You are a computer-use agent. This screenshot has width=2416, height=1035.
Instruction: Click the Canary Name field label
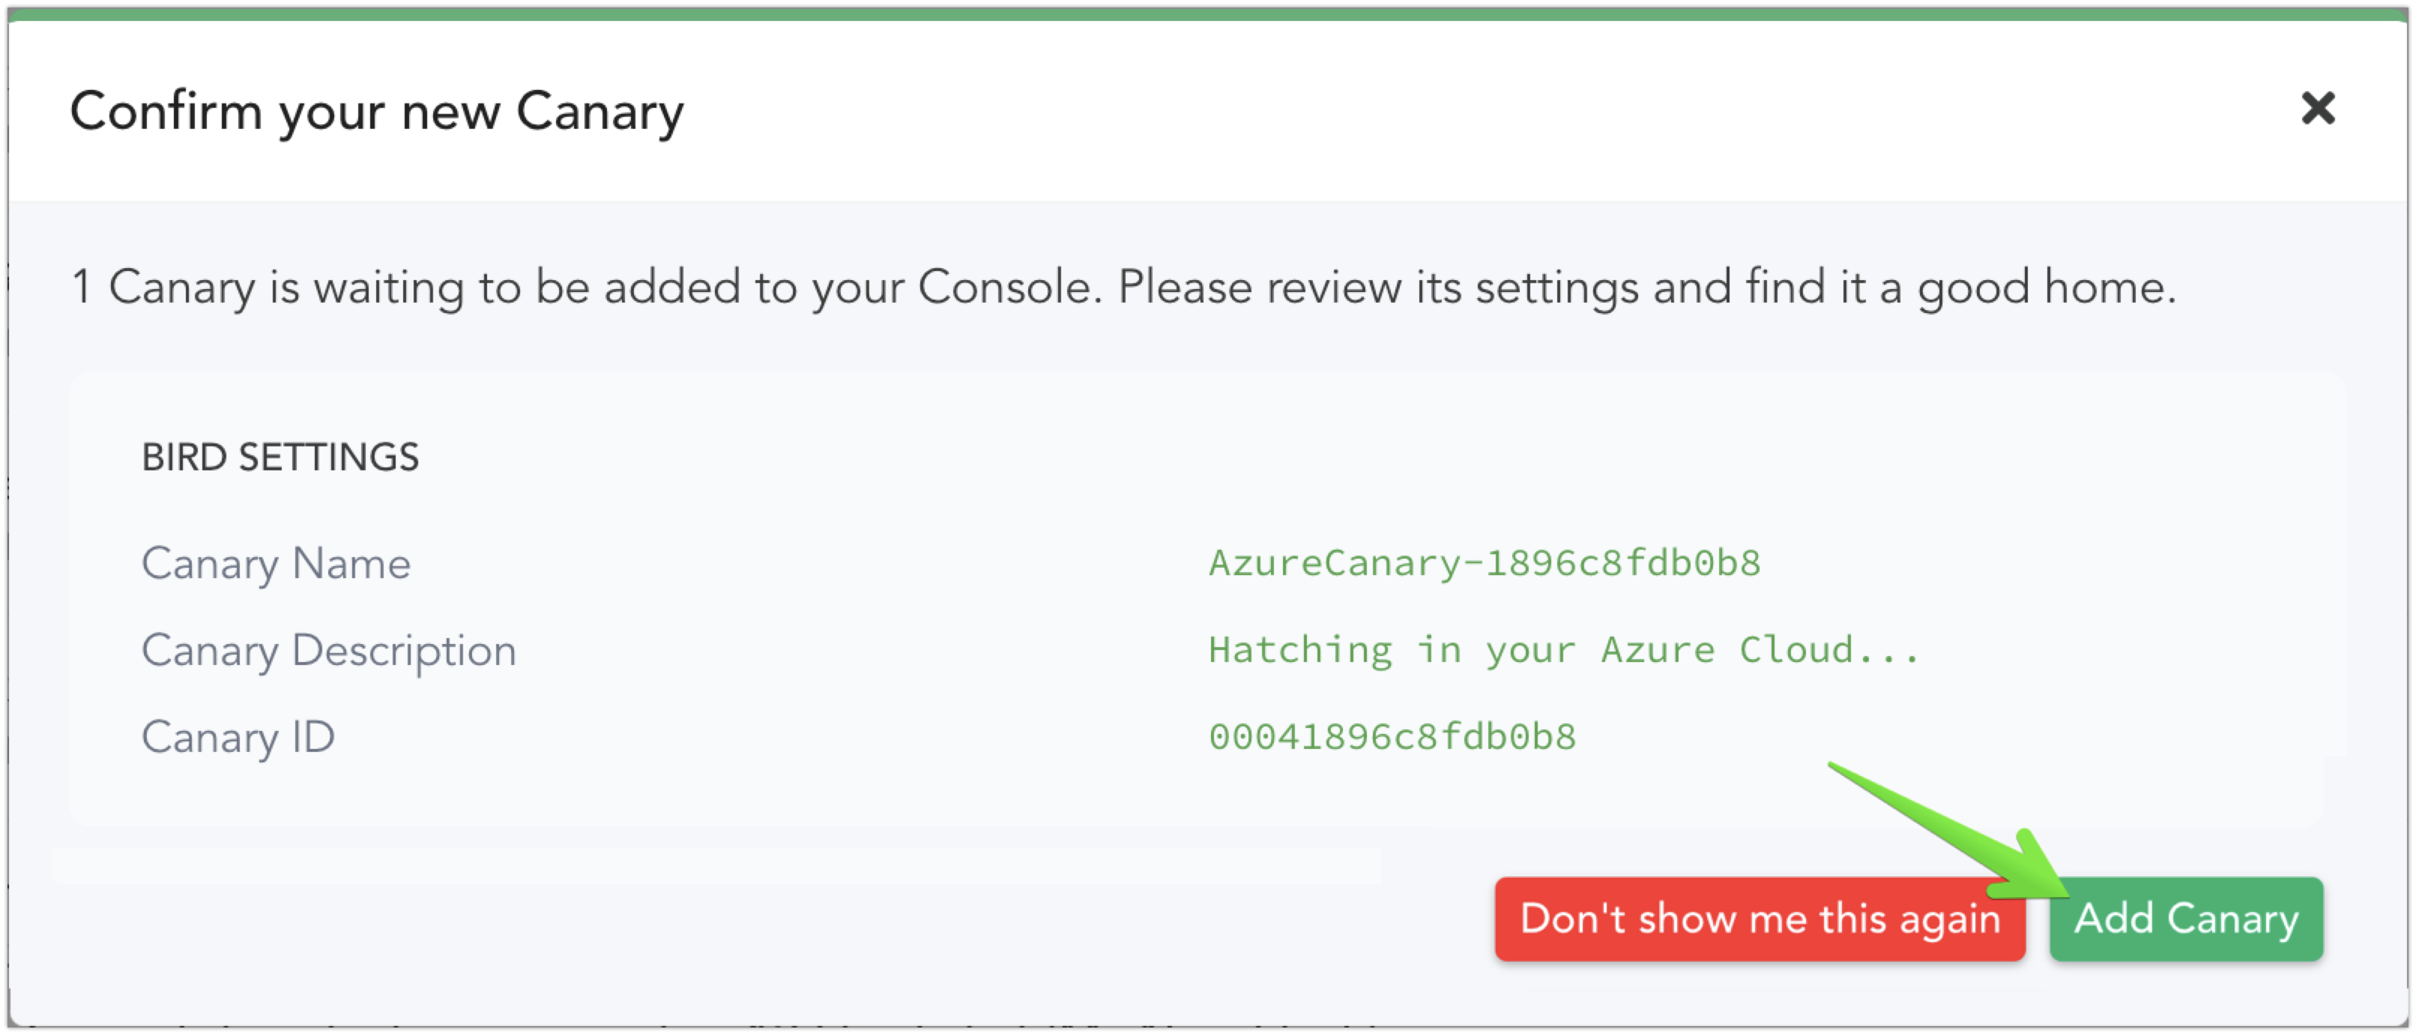276,563
